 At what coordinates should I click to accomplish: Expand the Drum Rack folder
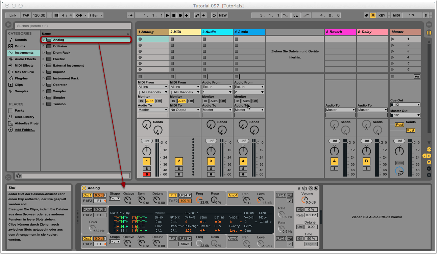(x=44, y=53)
